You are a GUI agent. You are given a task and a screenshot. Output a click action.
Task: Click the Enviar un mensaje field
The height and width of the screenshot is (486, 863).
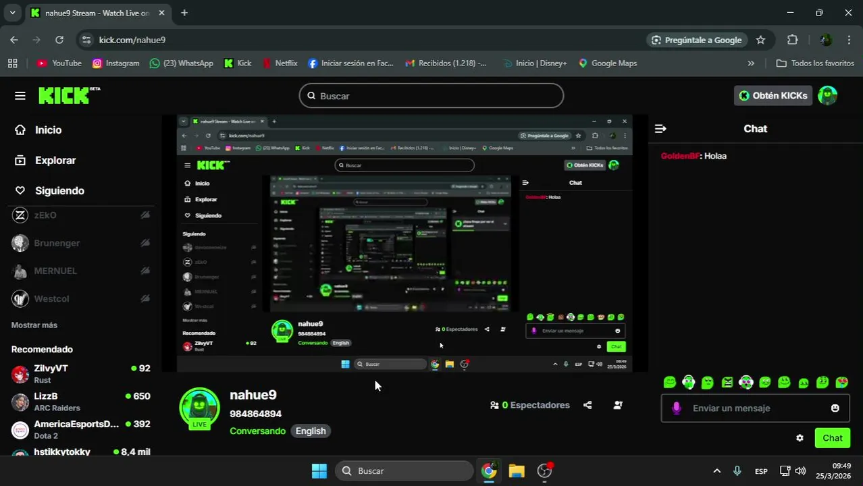pos(755,408)
